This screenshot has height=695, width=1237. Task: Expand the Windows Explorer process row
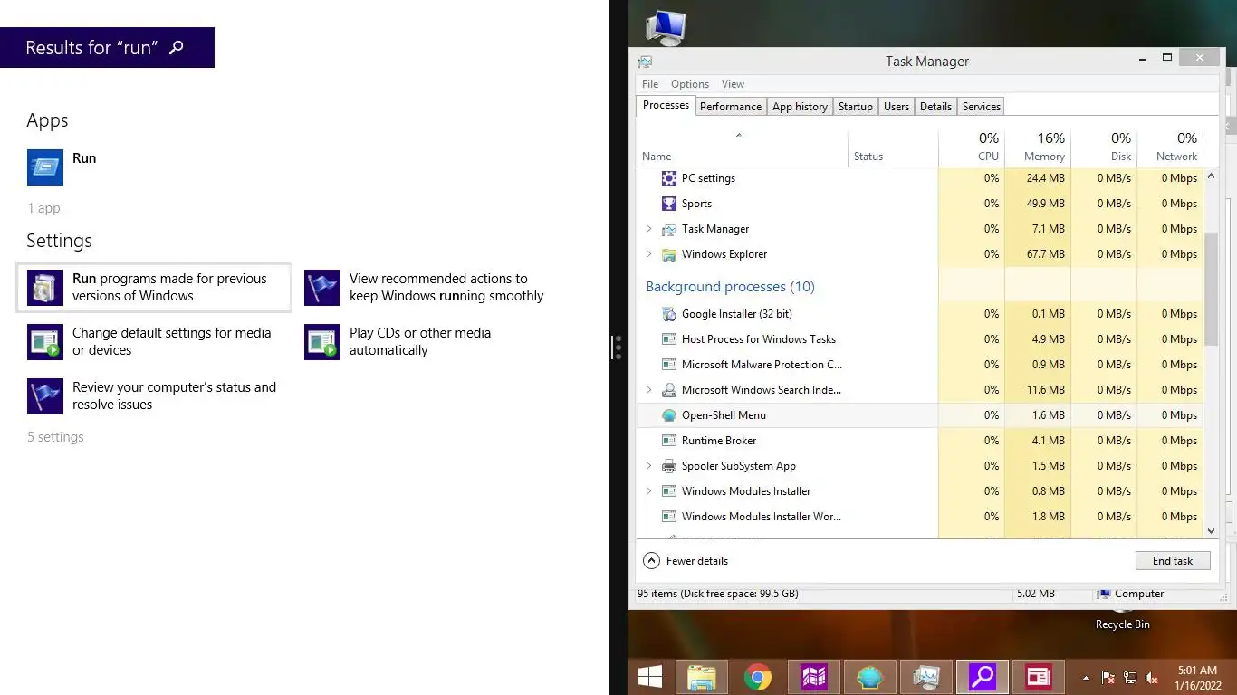pyautogui.click(x=648, y=254)
